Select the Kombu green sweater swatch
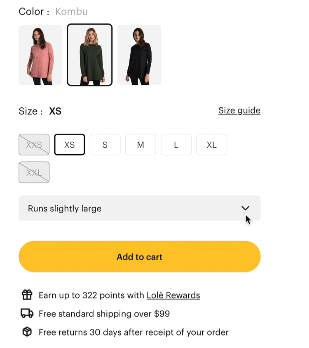The height and width of the screenshot is (348, 309). coord(89,55)
